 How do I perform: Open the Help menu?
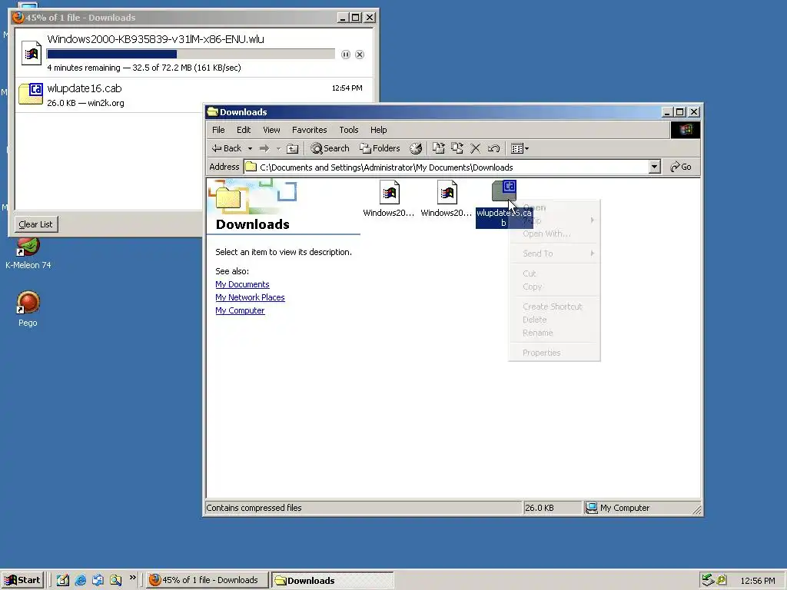click(x=378, y=130)
